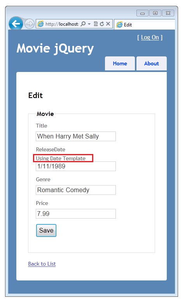
Task: Click the Internet Explorer page icon in address bar
Action: [x=40, y=24]
